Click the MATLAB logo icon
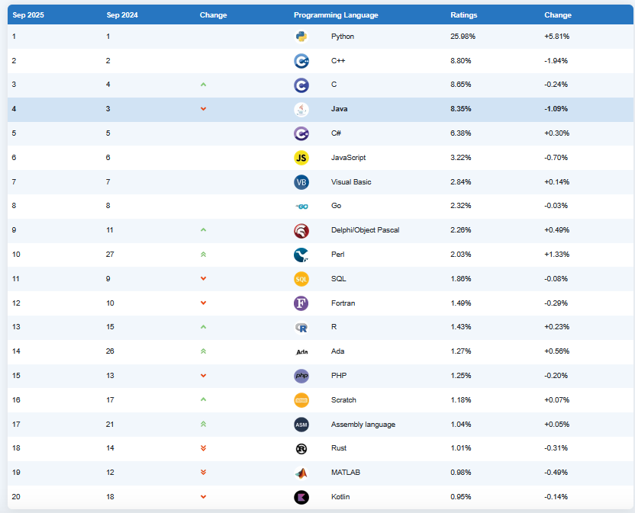This screenshot has height=513, width=635. [x=301, y=473]
